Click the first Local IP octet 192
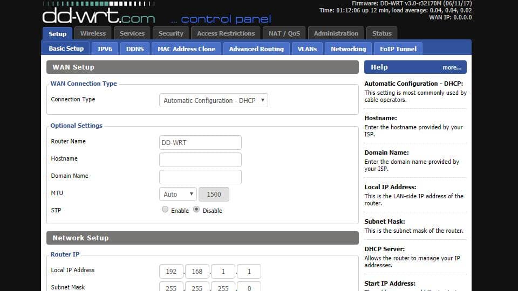This screenshot has width=518, height=291. 171,271
